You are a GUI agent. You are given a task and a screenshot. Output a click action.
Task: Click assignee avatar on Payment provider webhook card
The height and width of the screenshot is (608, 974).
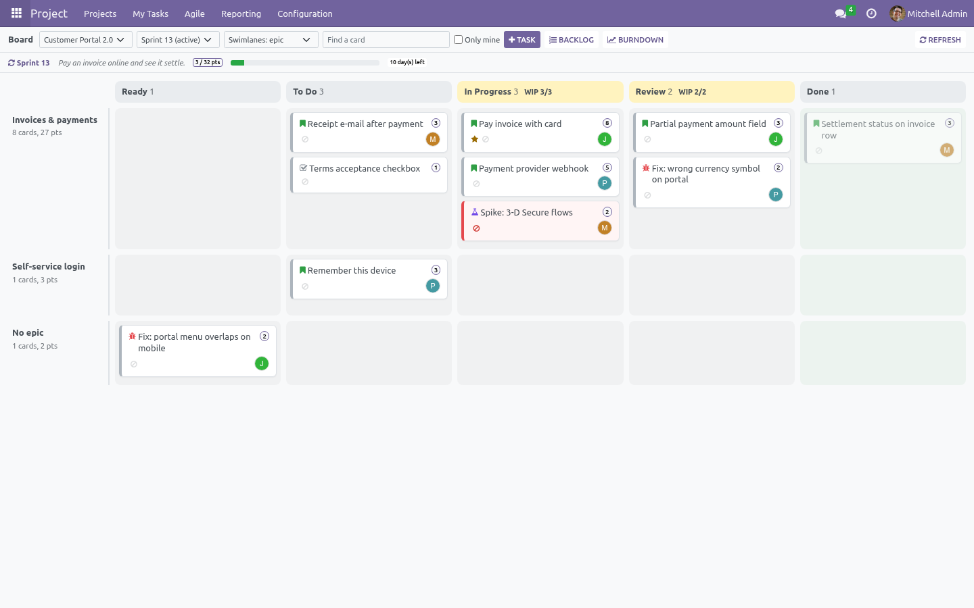click(x=605, y=183)
